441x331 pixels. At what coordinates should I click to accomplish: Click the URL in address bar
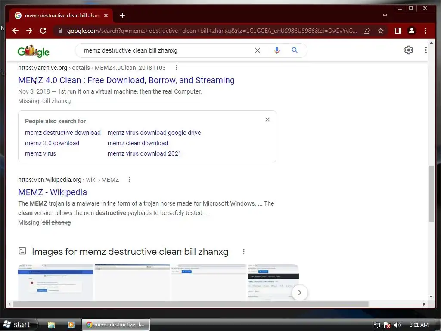pos(212,31)
